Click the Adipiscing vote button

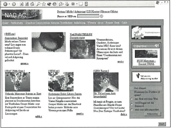(153, 114)
